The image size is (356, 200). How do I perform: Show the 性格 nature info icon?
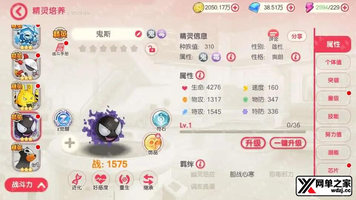tap(296, 57)
